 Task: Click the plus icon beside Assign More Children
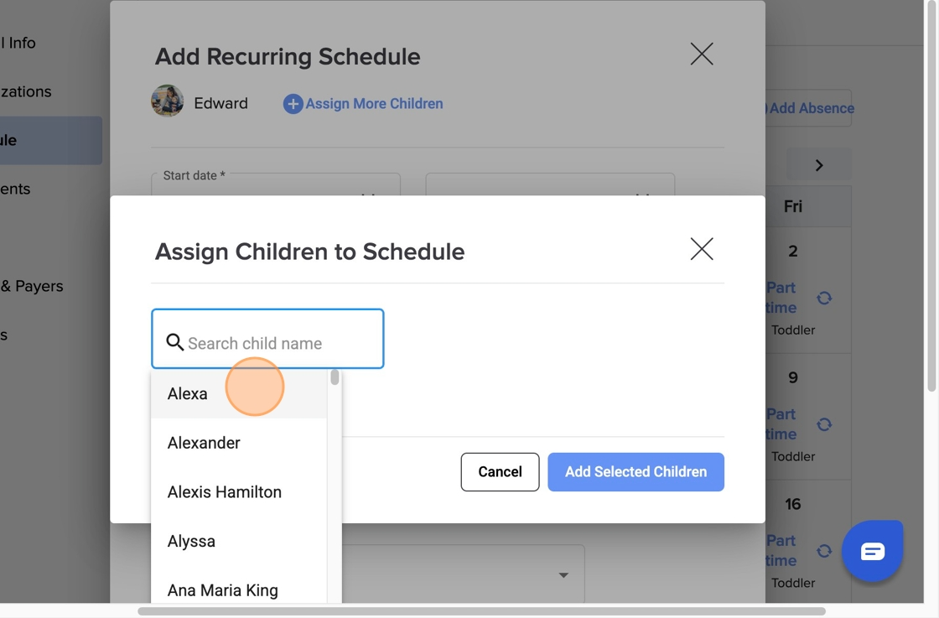coord(293,104)
